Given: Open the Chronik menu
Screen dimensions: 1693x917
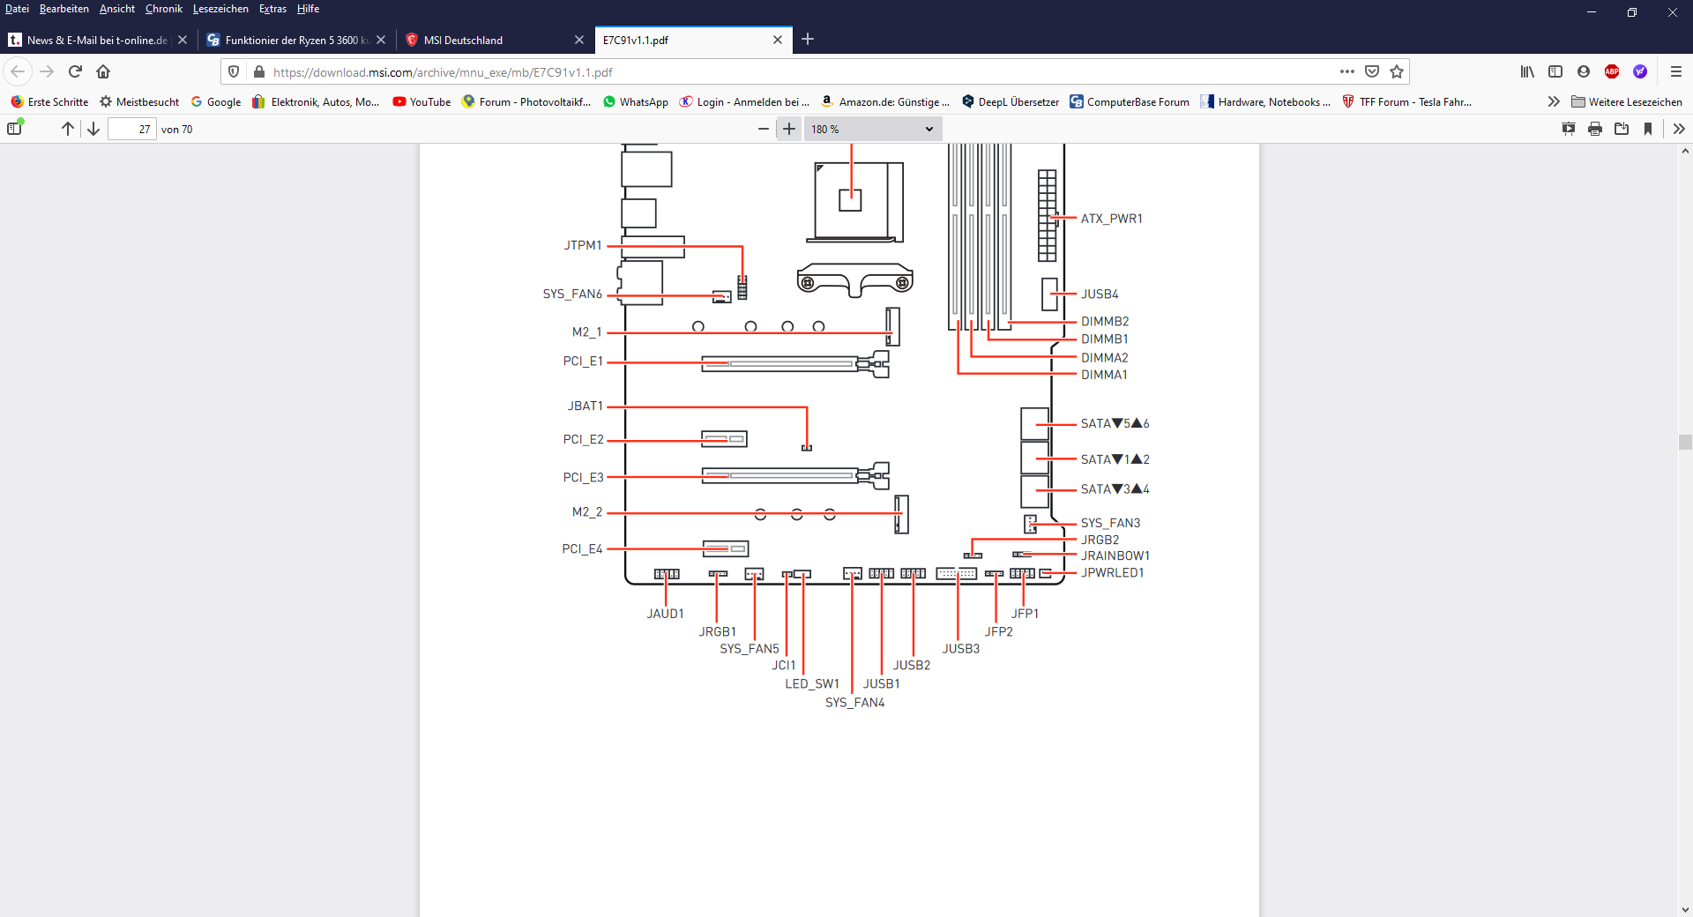Looking at the screenshot, I should (164, 9).
